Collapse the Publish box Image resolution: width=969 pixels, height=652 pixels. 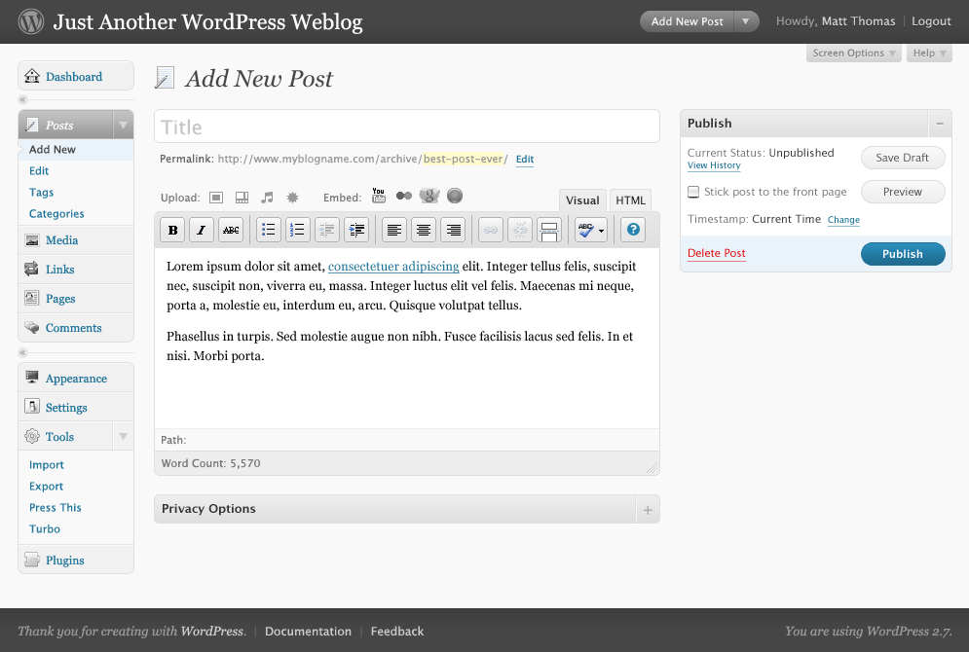pyautogui.click(x=940, y=124)
